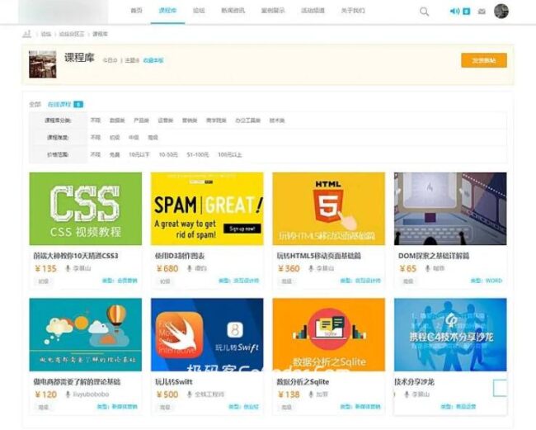The height and width of the screenshot is (430, 536).
Task: Go to 首页 in top navigation
Action: click(x=136, y=11)
